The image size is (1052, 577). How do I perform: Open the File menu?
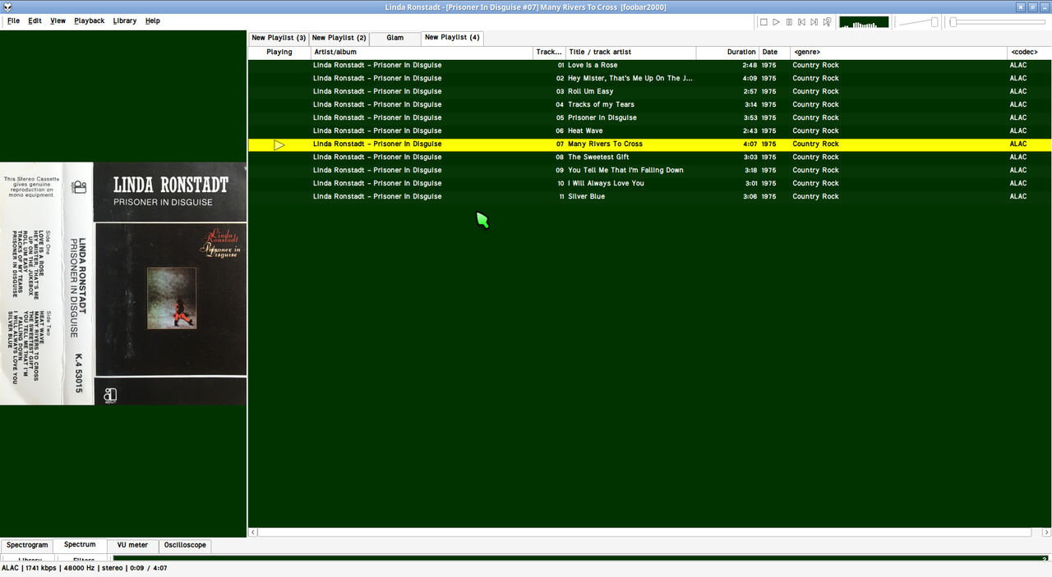coord(14,21)
